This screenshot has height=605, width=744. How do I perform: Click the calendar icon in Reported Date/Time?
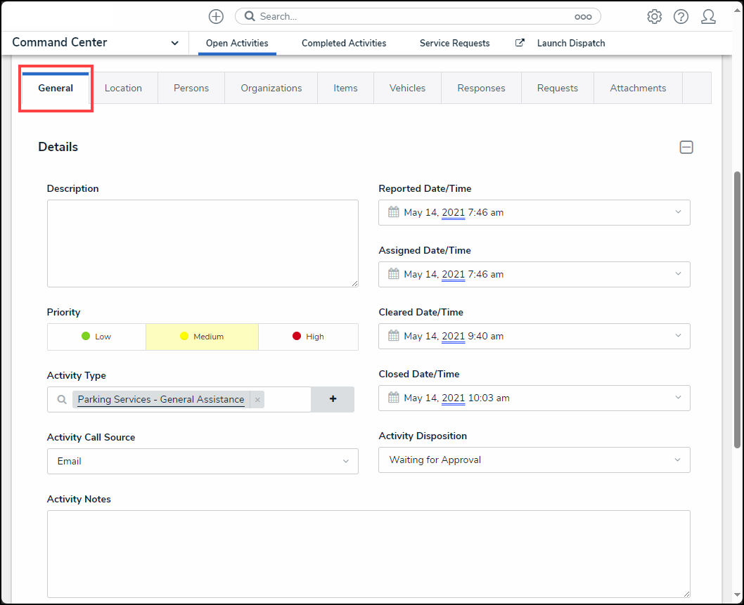[394, 212]
